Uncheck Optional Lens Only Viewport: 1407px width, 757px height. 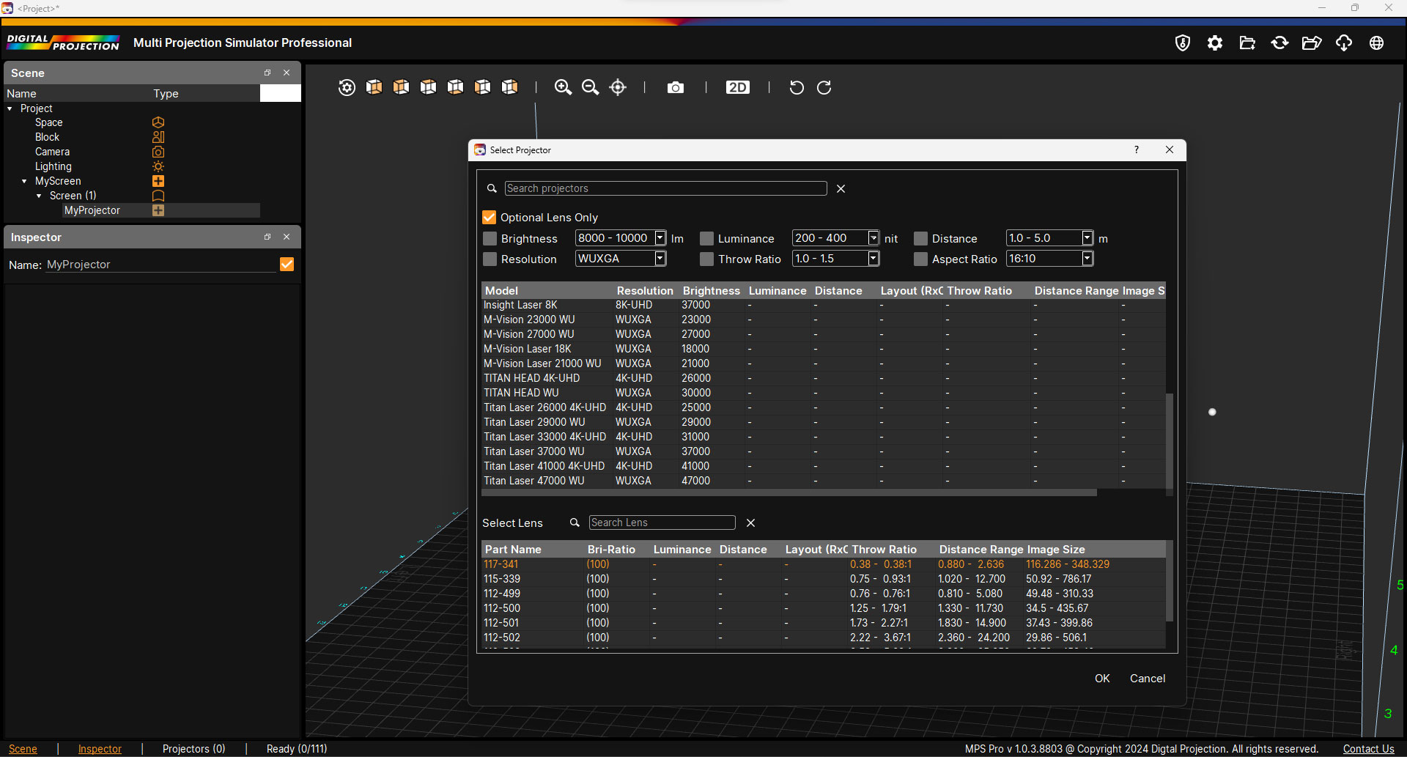coord(490,217)
